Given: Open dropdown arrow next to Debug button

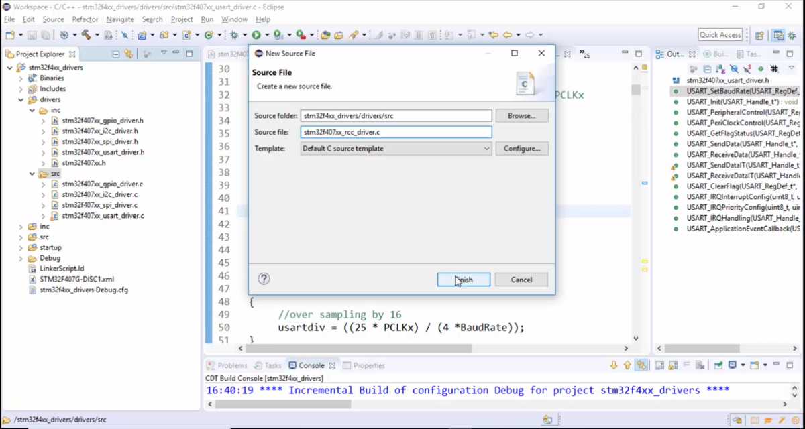Looking at the screenshot, I should (244, 35).
